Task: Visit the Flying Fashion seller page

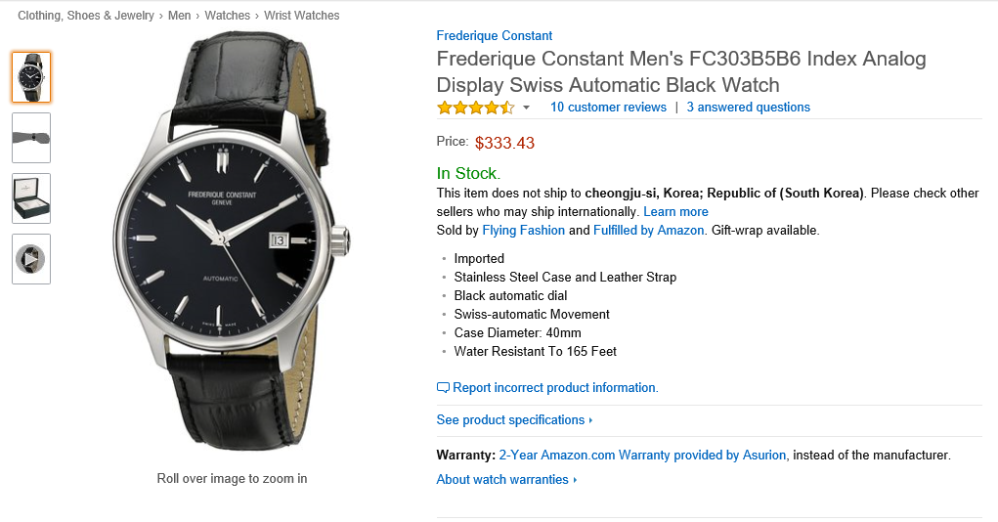Action: point(523,231)
